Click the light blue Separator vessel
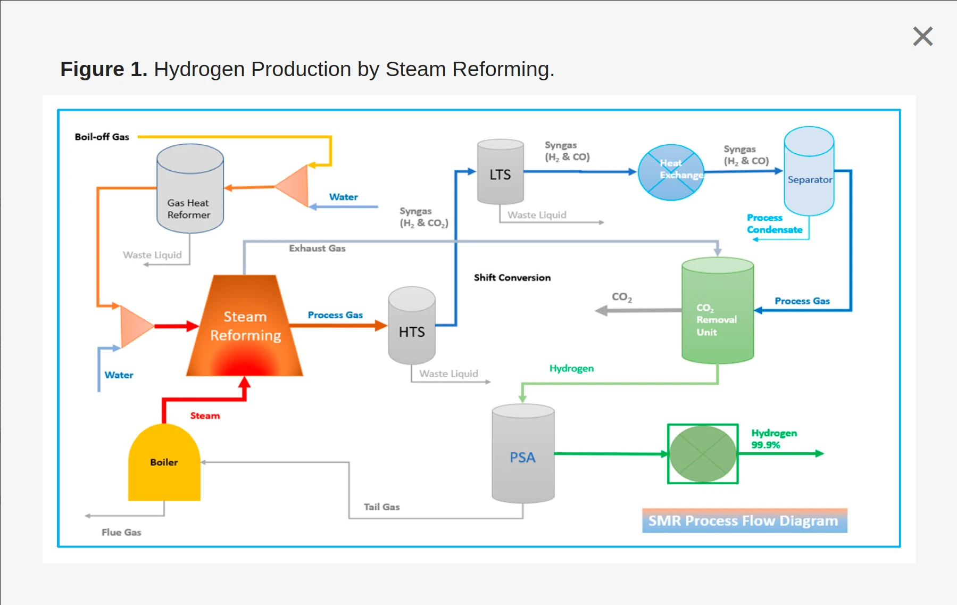This screenshot has height=605, width=957. tap(809, 171)
